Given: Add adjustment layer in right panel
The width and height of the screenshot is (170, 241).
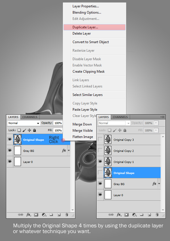Looking at the screenshot, I should pos(134,215).
